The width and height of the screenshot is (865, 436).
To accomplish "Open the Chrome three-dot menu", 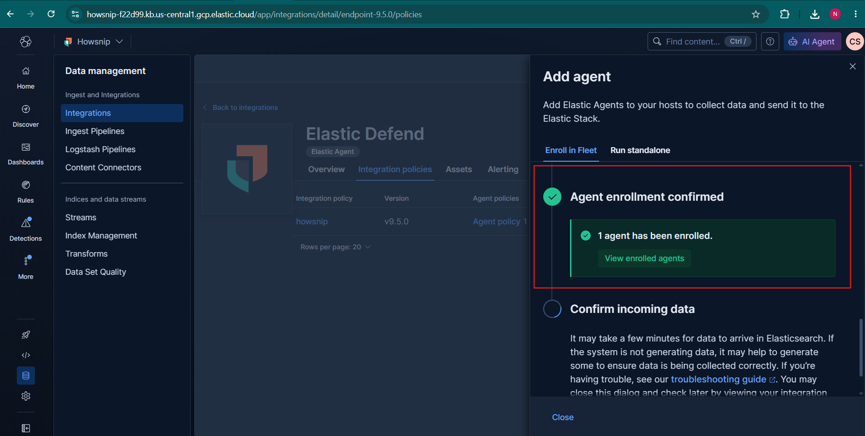I will click(x=855, y=14).
